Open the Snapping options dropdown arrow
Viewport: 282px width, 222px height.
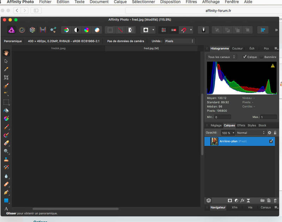click(x=191, y=30)
